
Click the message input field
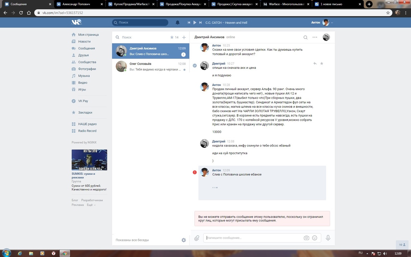point(254,238)
